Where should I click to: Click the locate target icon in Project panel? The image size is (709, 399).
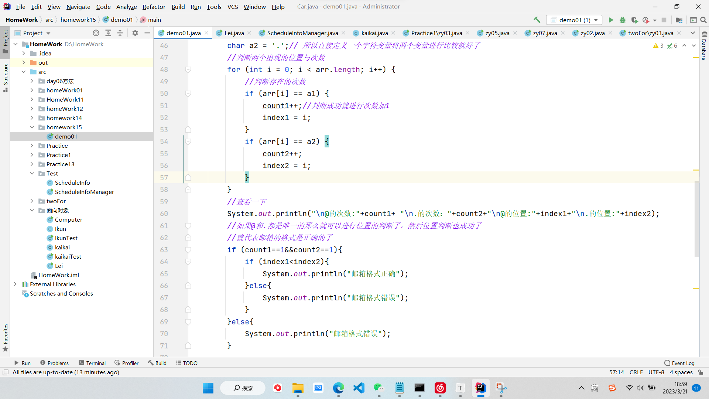pos(96,33)
